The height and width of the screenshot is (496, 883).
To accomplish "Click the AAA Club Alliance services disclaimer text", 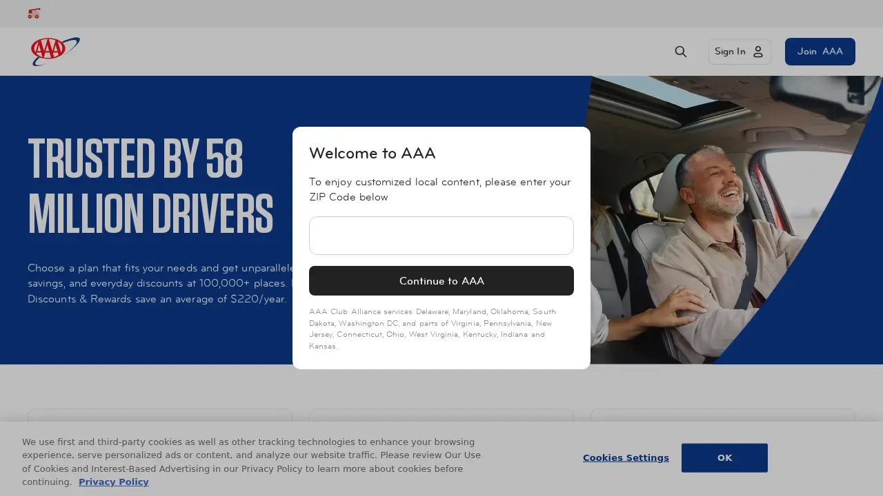I will tap(433, 329).
